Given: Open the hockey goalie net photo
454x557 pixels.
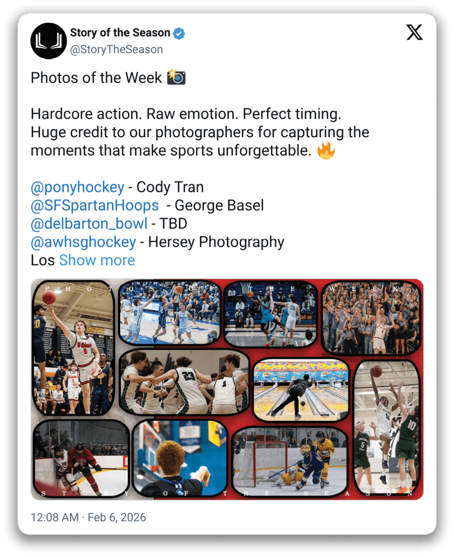Looking at the screenshot, I should coord(290,462).
